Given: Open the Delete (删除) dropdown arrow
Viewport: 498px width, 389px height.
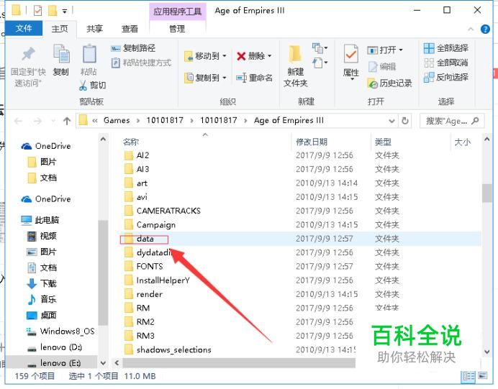Looking at the screenshot, I should point(269,56).
